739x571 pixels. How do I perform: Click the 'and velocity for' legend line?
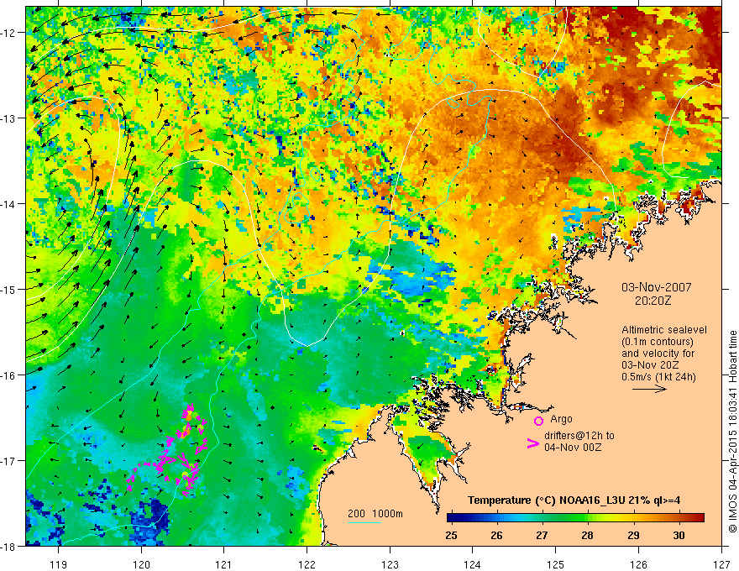tap(658, 354)
